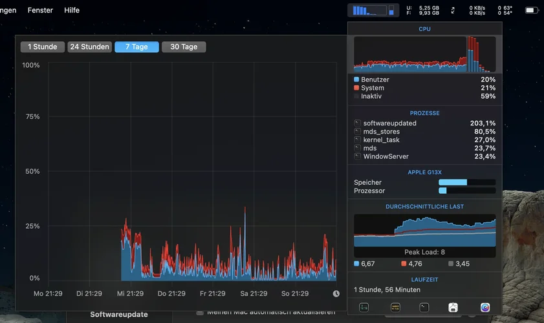This screenshot has width=544, height=323.
Task: Click the CPU bar graph in the menu bar
Action: (373, 10)
